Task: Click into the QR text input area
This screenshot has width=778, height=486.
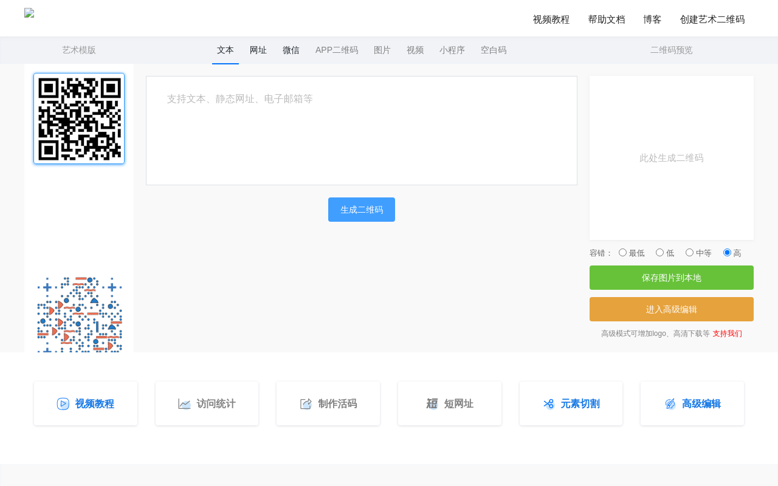Action: click(362, 131)
